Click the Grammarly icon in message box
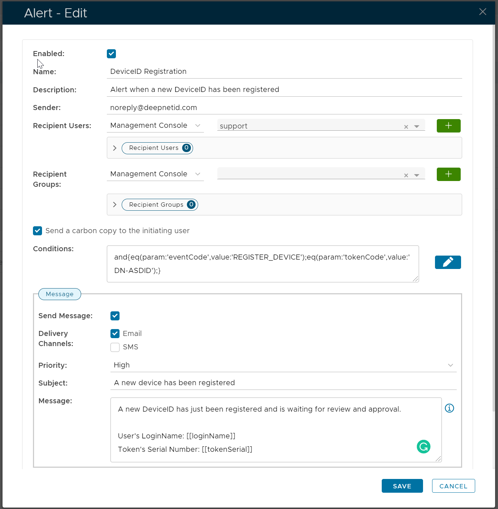This screenshot has width=498, height=509. coord(423,446)
